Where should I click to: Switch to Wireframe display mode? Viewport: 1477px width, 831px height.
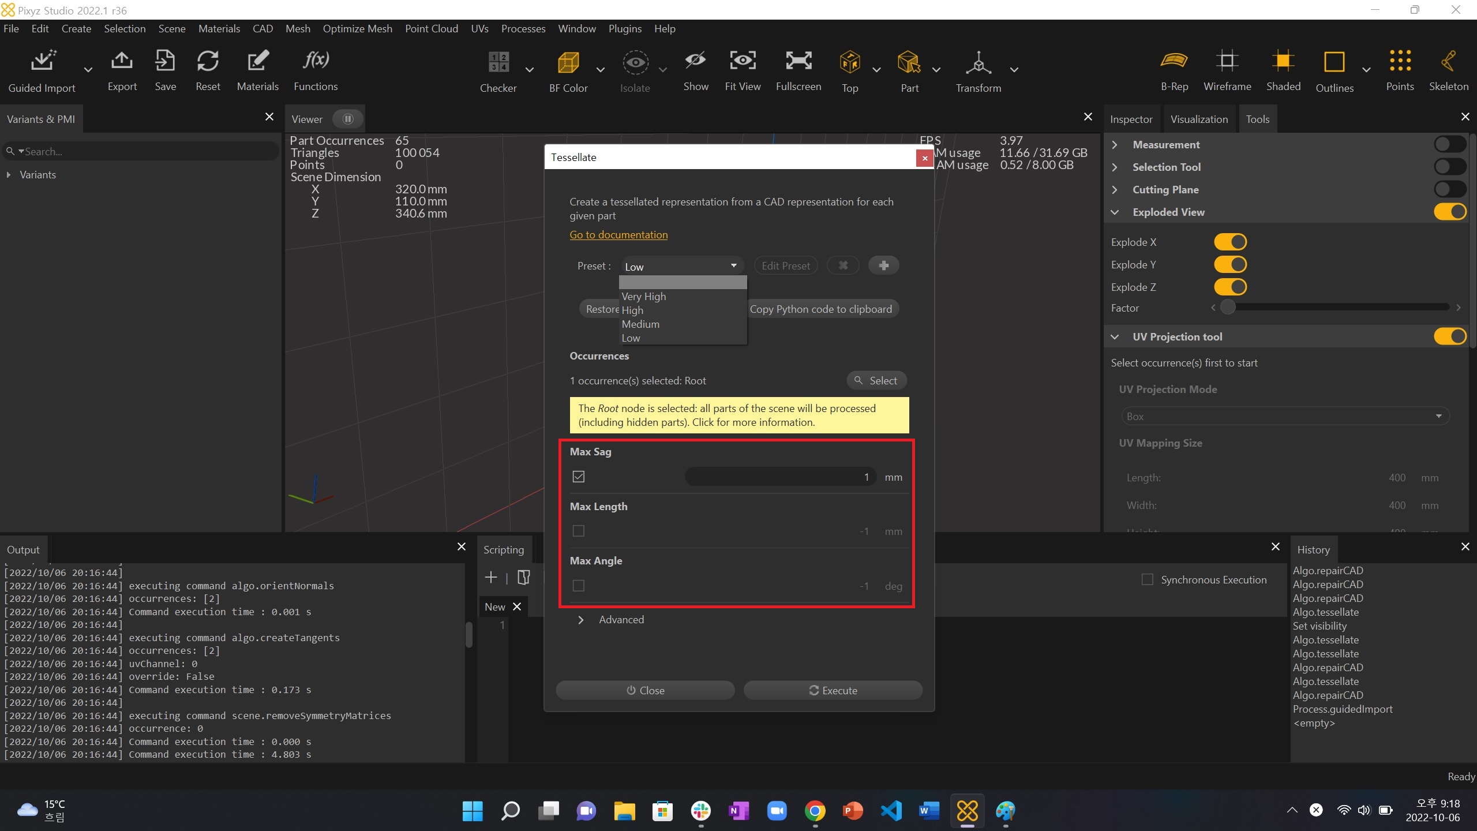1227,62
